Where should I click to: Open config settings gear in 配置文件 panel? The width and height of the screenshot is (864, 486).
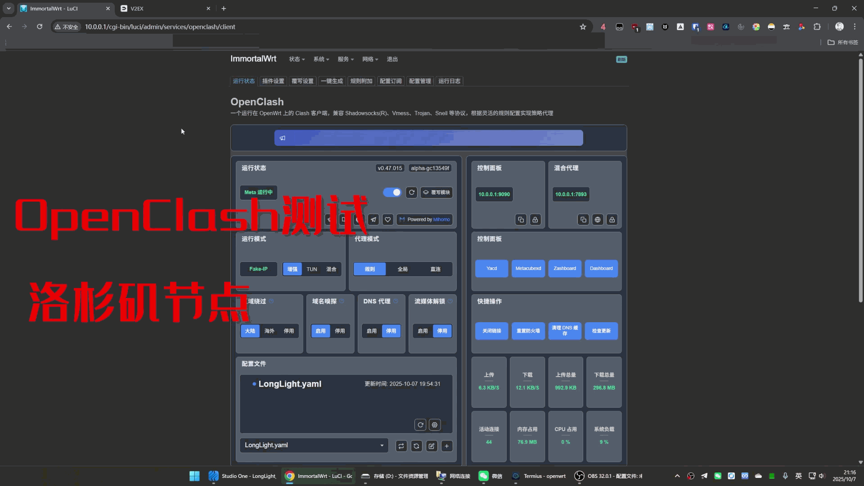pyautogui.click(x=434, y=425)
